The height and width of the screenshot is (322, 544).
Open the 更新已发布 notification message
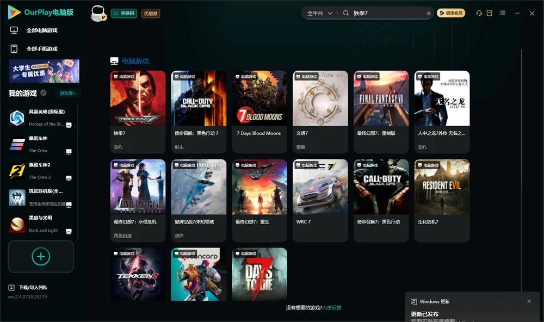[x=425, y=314]
